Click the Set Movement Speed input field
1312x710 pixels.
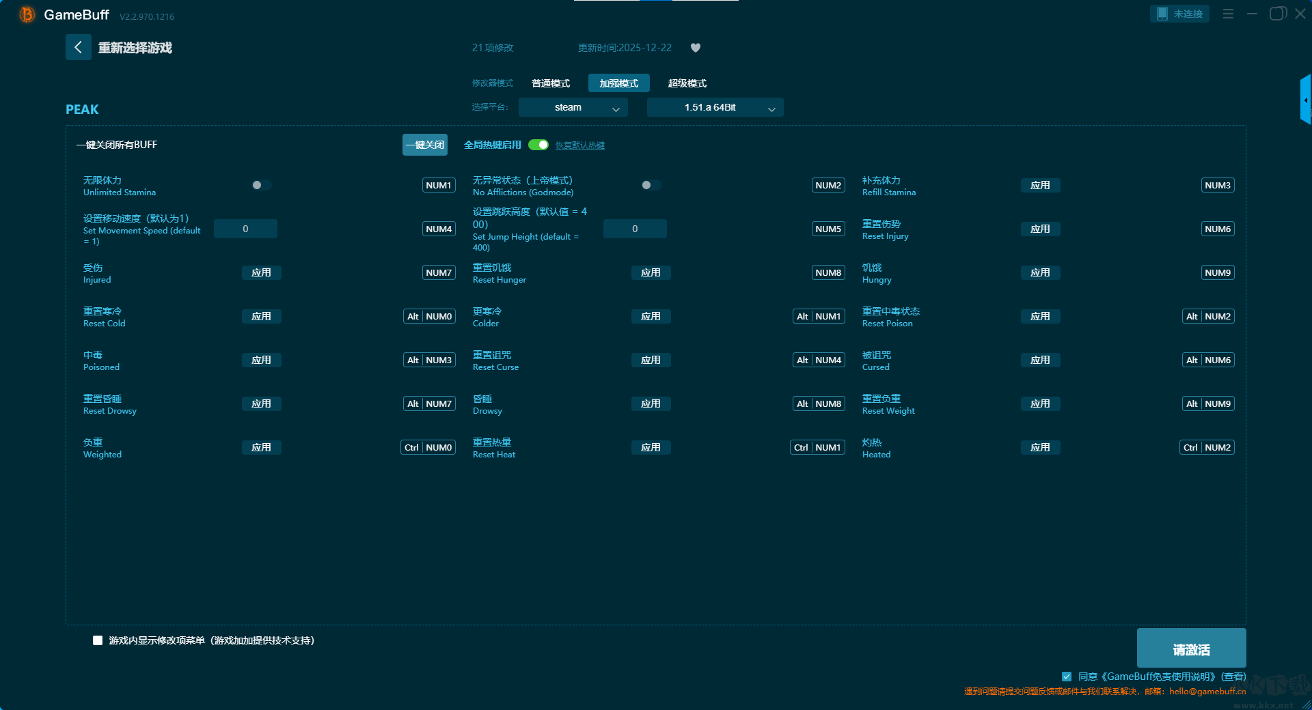click(x=245, y=229)
